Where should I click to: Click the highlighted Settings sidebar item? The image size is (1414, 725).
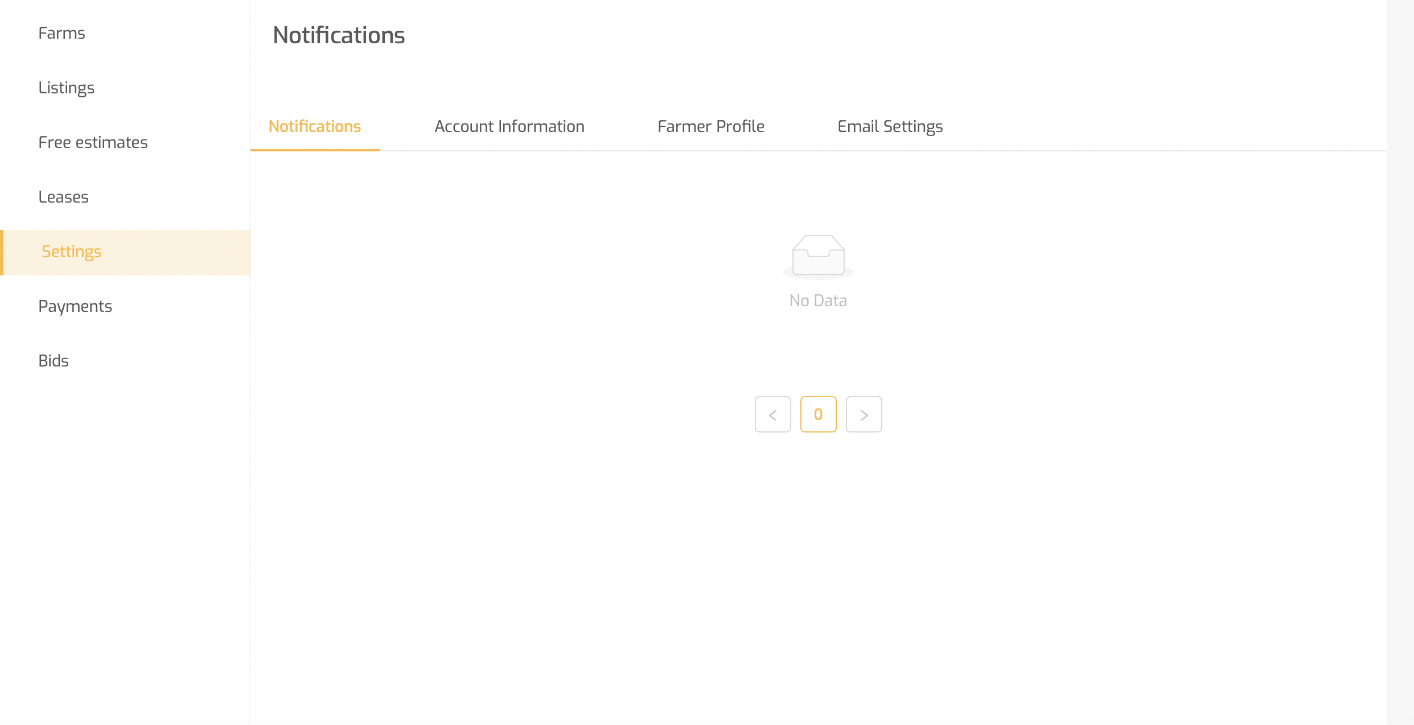point(72,252)
